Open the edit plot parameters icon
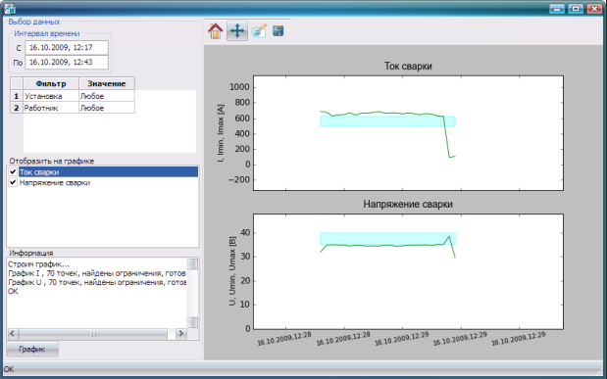 pos(259,31)
